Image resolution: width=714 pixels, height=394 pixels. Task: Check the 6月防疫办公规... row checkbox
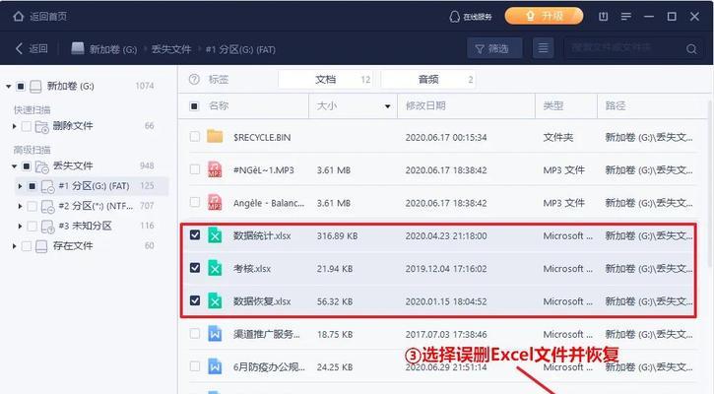coord(194,365)
